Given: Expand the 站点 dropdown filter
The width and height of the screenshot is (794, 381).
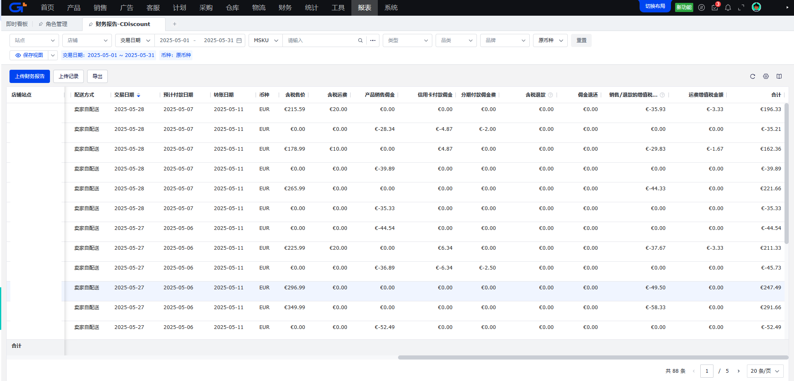Looking at the screenshot, I should pos(34,40).
